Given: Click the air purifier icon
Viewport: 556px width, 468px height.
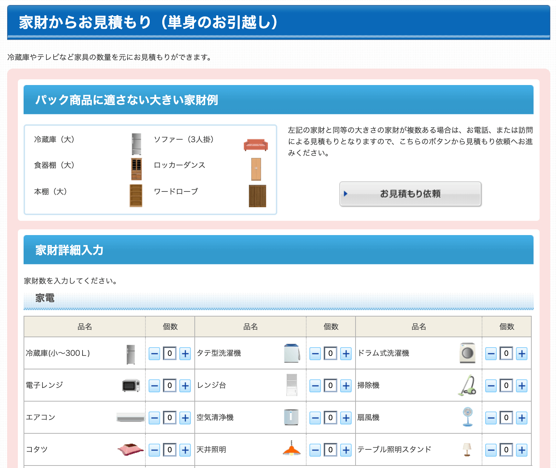Looking at the screenshot, I should (x=291, y=417).
